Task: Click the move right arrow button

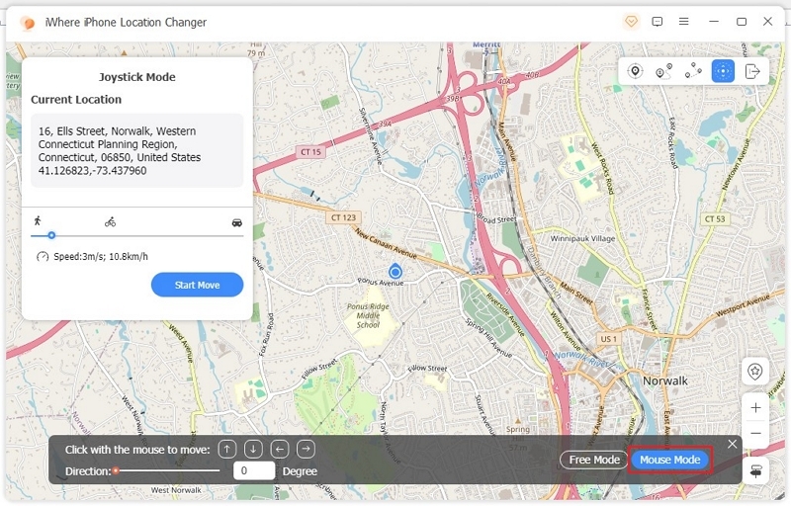Action: [x=306, y=449]
